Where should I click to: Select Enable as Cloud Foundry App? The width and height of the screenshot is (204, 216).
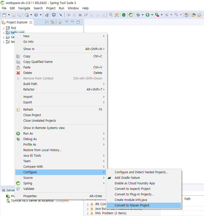click(135, 183)
